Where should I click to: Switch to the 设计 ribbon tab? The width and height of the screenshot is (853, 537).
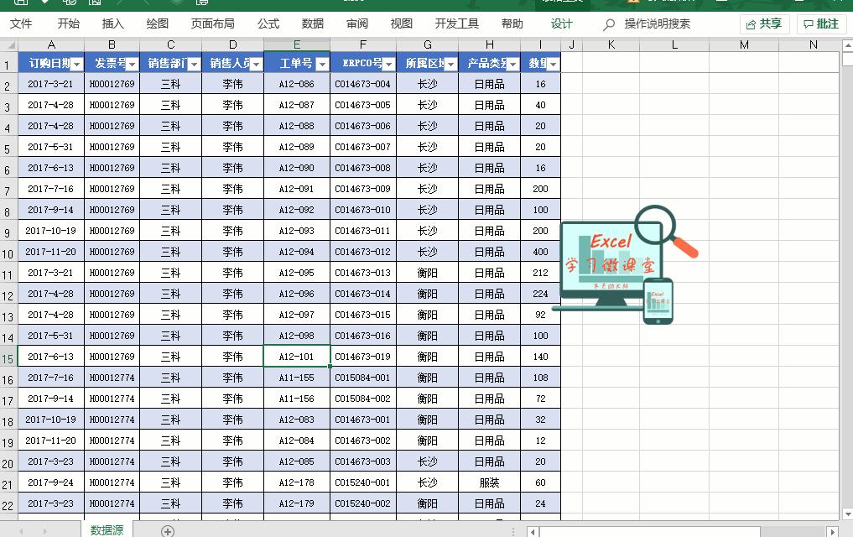pyautogui.click(x=561, y=24)
